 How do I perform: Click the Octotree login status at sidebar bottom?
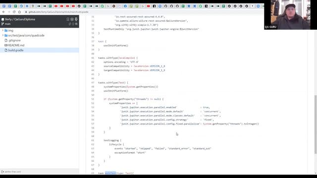coord(11,172)
